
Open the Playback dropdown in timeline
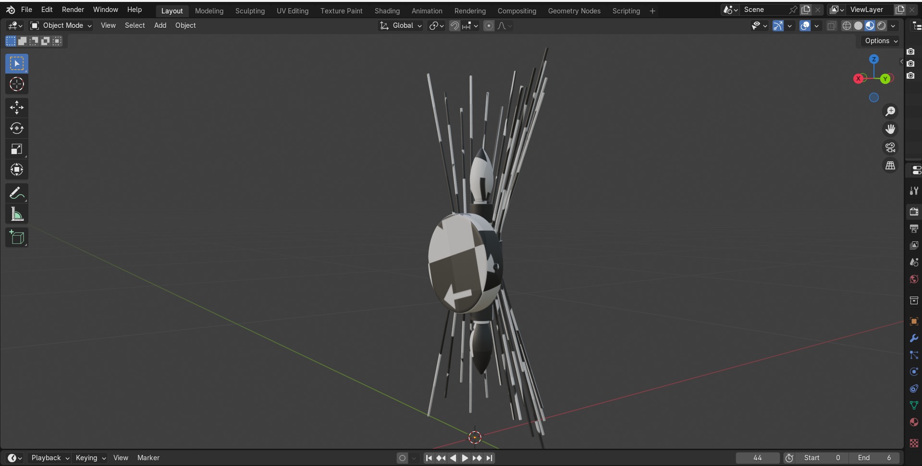[x=50, y=458]
